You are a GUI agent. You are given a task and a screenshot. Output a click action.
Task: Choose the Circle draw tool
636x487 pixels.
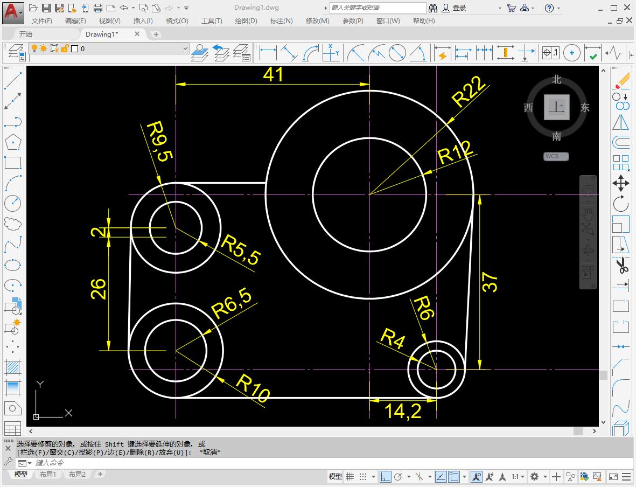point(12,203)
